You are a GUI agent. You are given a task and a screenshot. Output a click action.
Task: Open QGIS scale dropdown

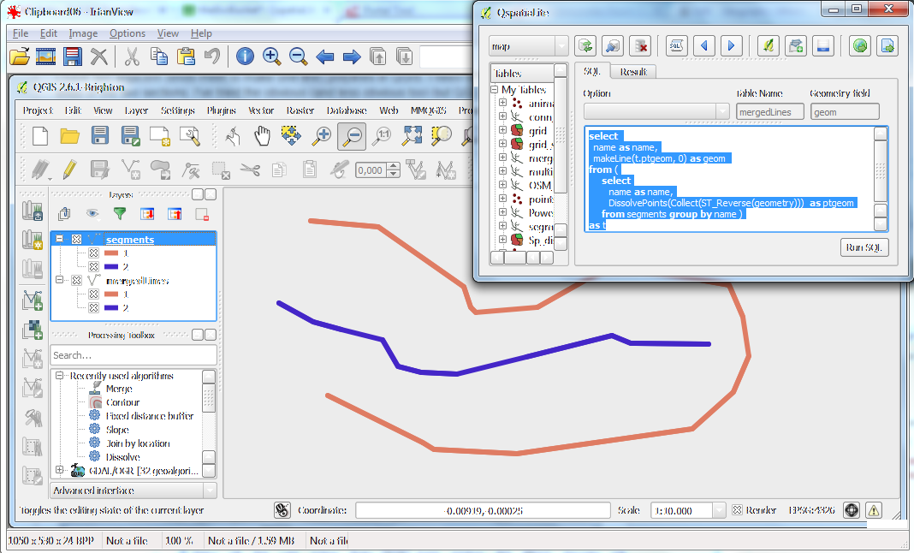pos(720,510)
